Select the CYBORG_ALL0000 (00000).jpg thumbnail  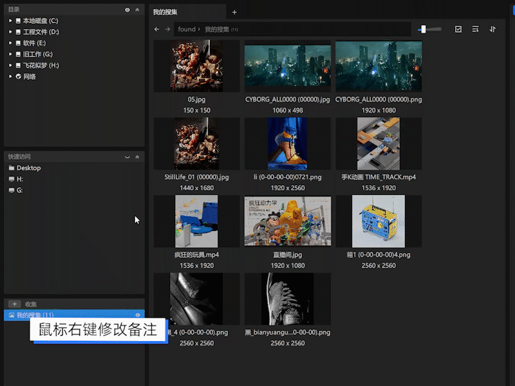point(287,66)
